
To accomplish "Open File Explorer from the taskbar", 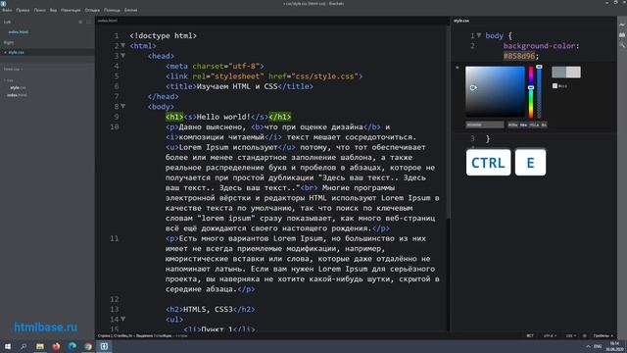I will [40, 346].
